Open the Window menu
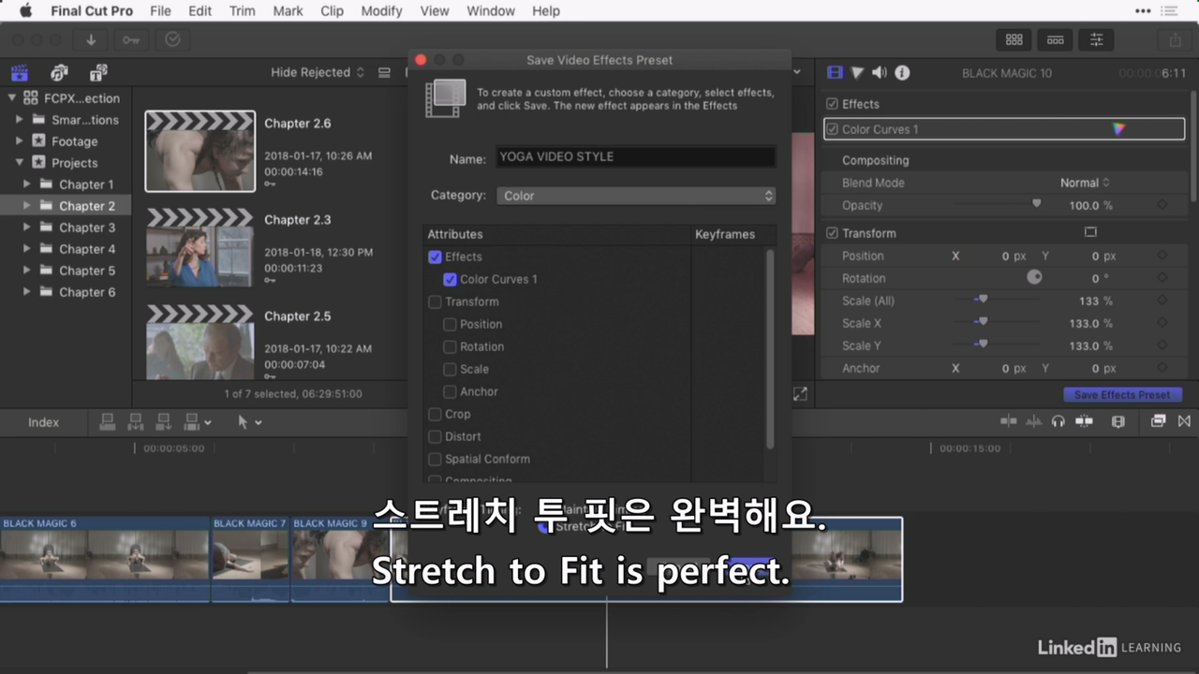Image resolution: width=1199 pixels, height=674 pixels. (x=490, y=11)
